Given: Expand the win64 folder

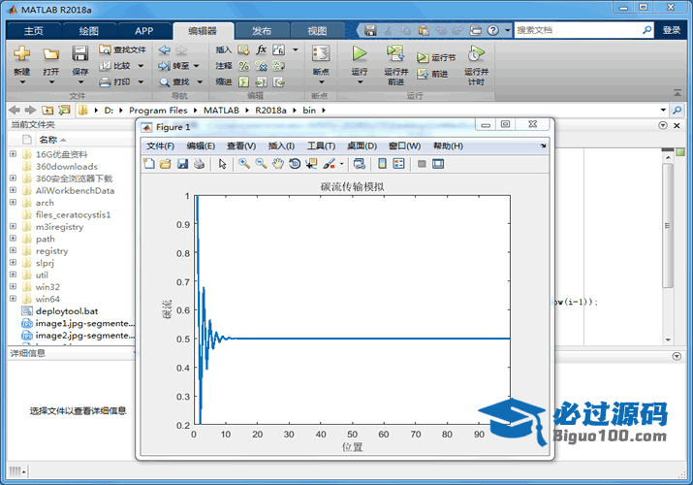Looking at the screenshot, I should [x=13, y=299].
